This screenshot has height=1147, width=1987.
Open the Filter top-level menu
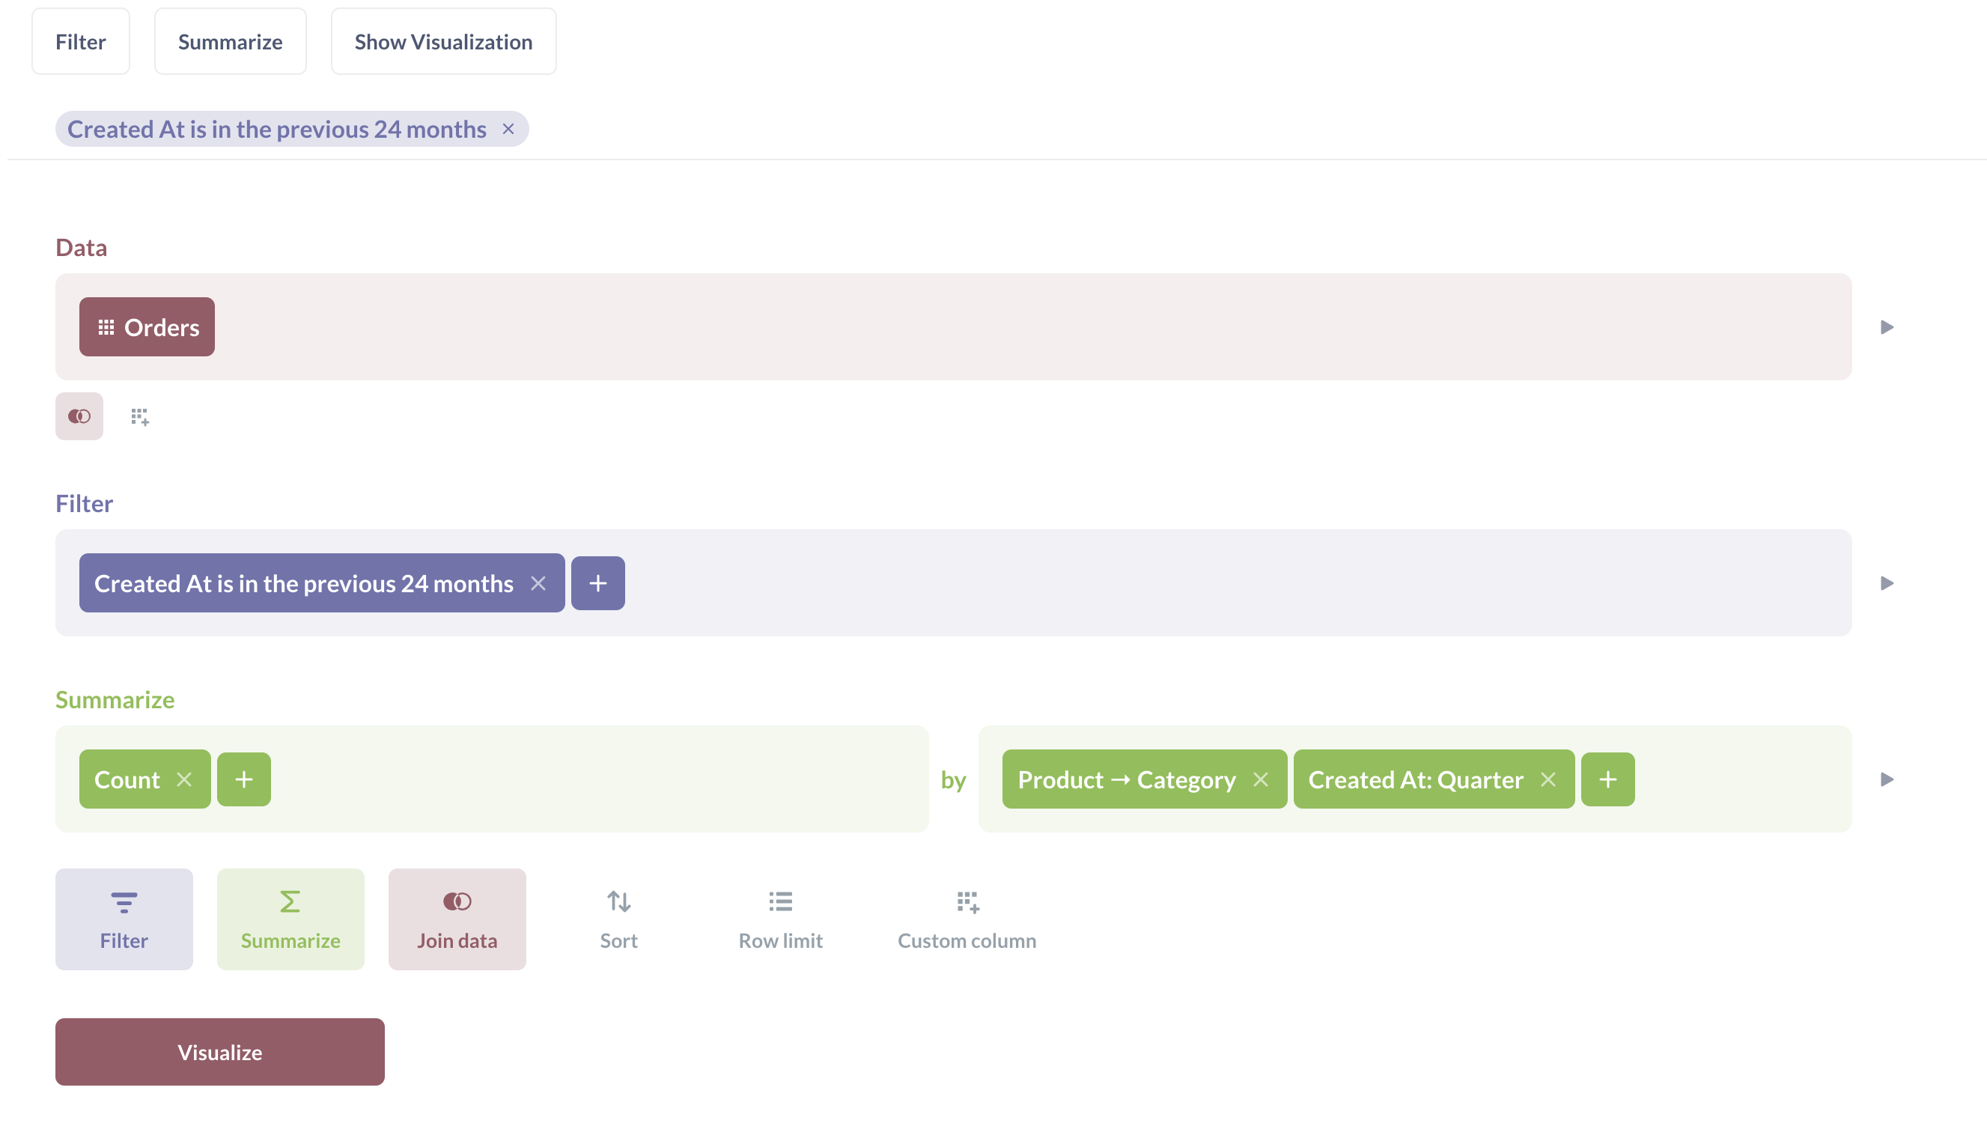81,41
